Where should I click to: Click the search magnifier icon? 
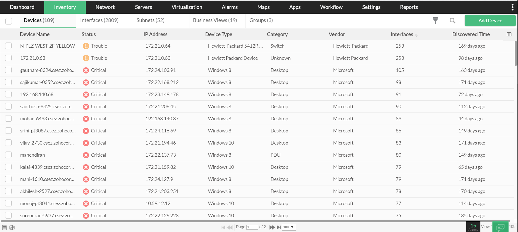452,20
